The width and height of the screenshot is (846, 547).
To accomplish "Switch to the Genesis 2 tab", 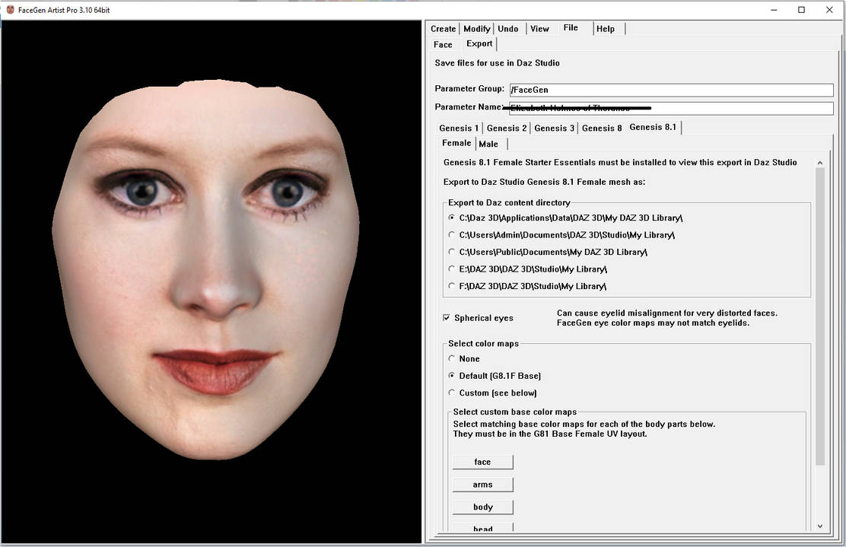I will [x=507, y=129].
